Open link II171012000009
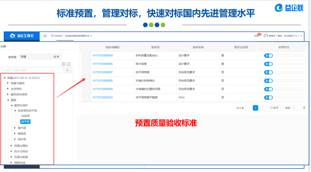This screenshot has height=172, width=311. [103, 89]
